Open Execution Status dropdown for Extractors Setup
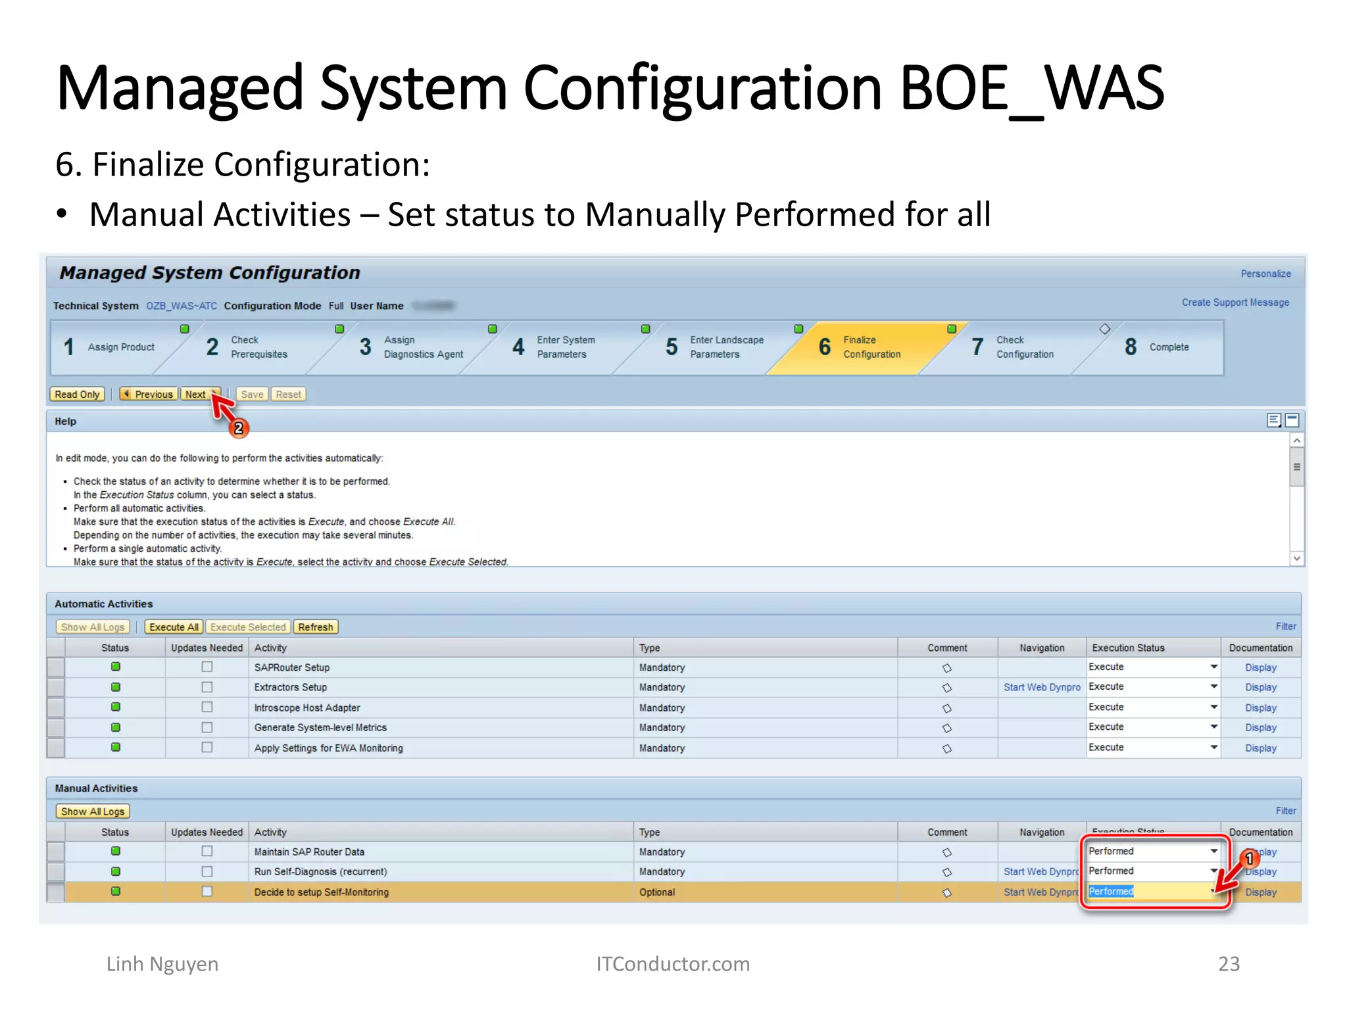The image size is (1347, 1010). 1213,686
